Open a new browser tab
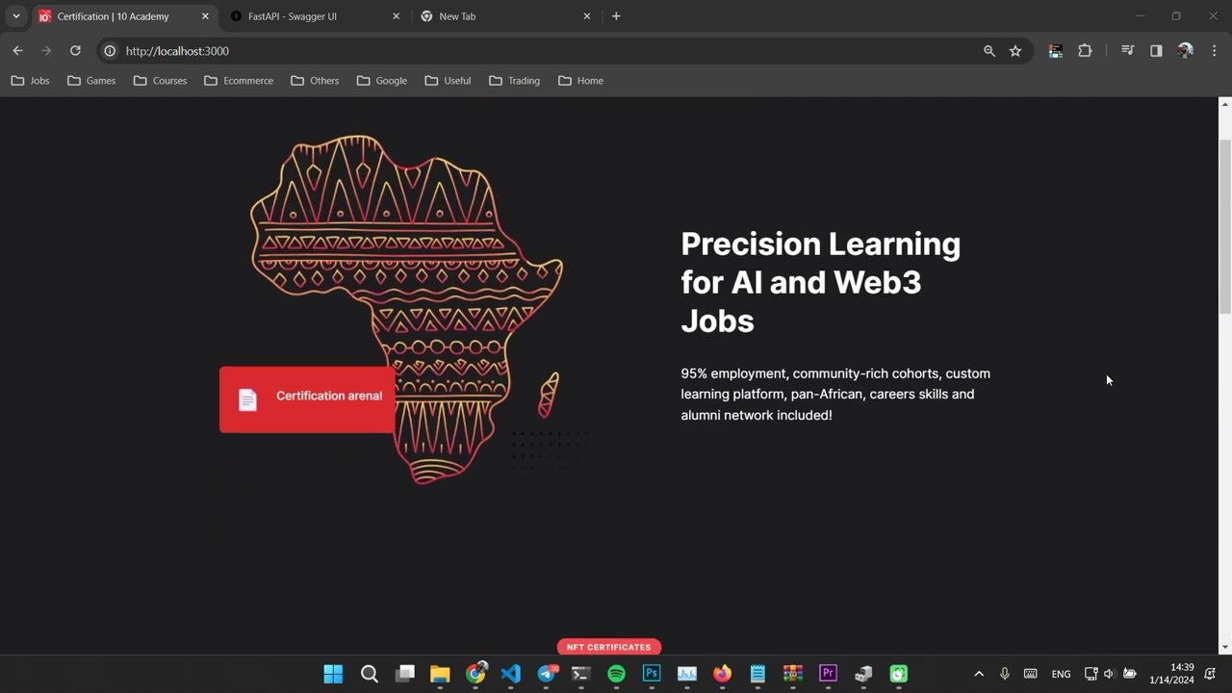The width and height of the screenshot is (1232, 693). point(616,16)
